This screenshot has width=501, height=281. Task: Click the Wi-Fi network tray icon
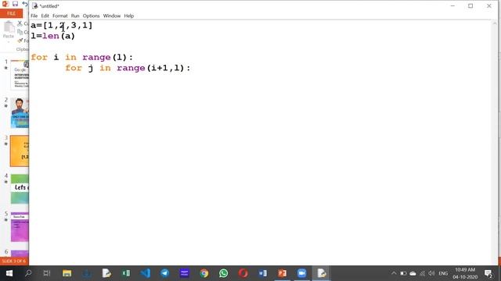pyautogui.click(x=423, y=273)
